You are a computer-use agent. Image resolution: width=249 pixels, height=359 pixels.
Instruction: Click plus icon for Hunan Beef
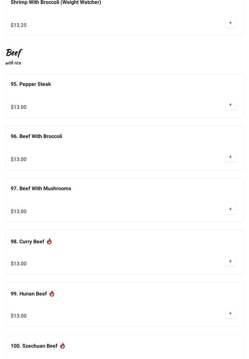click(230, 314)
